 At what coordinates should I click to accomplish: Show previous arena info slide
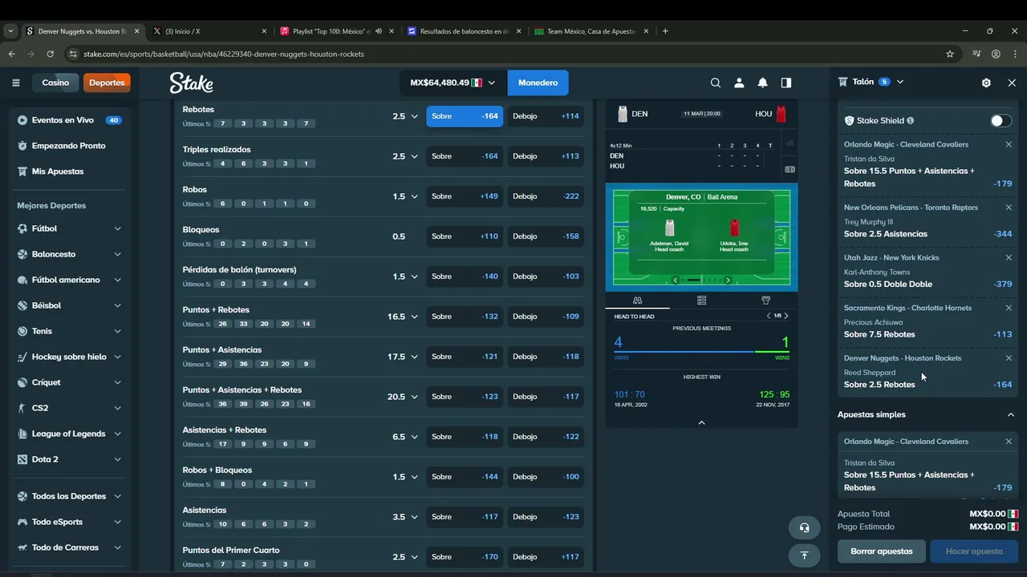676,280
